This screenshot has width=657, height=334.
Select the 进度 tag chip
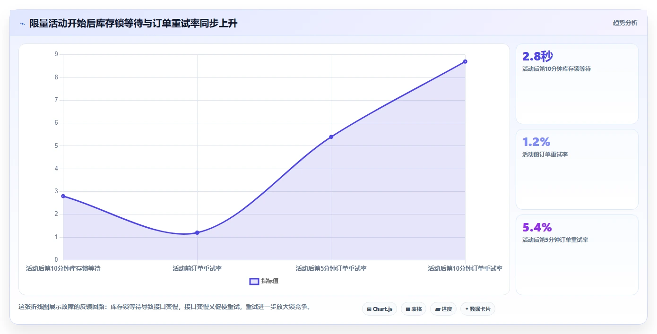point(443,309)
